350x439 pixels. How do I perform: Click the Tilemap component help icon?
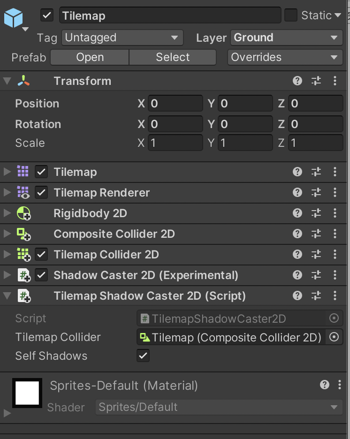(x=297, y=172)
